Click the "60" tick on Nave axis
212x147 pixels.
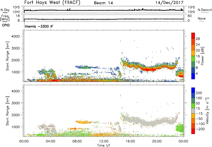click(x=189, y=16)
